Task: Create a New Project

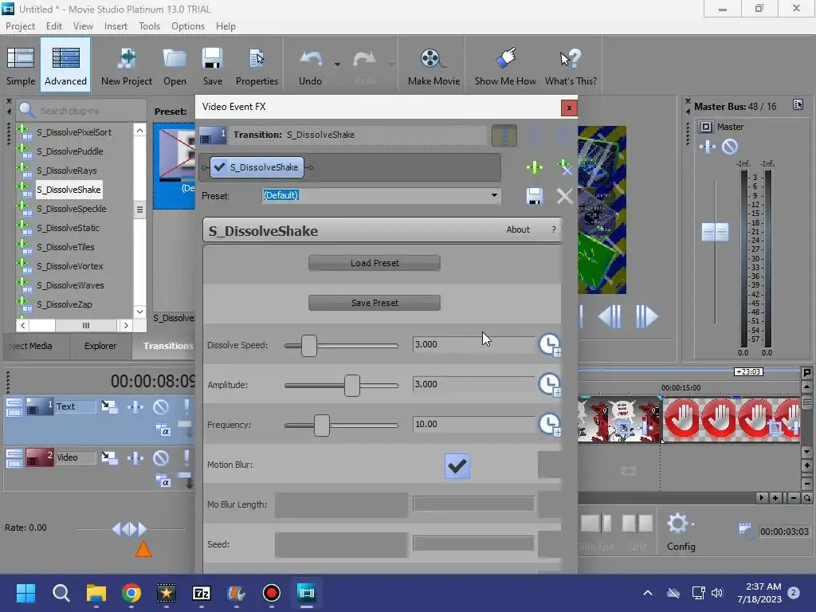Action: (x=127, y=65)
